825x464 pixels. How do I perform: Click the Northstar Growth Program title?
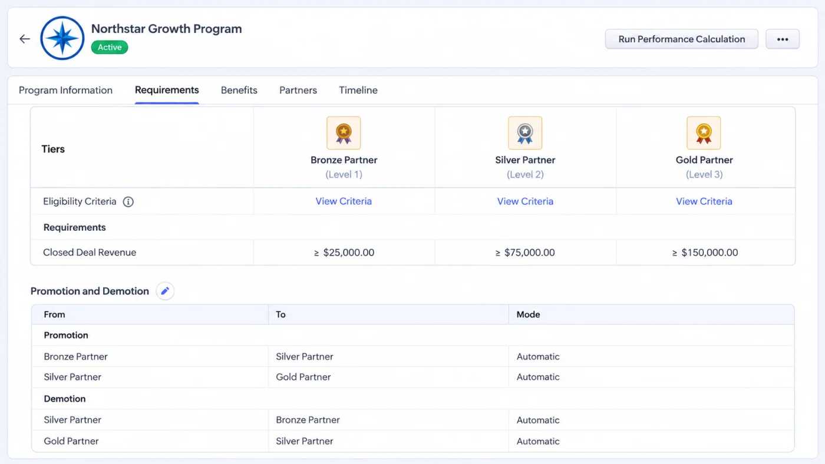pos(167,29)
